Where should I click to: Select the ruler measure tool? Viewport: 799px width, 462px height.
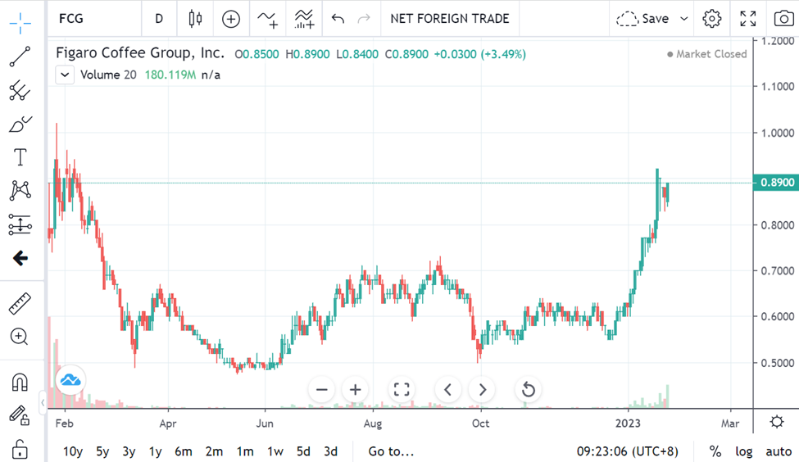(x=20, y=304)
